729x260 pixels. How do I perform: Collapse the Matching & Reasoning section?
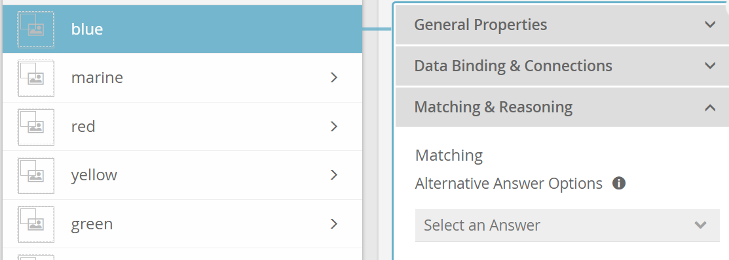(562, 107)
